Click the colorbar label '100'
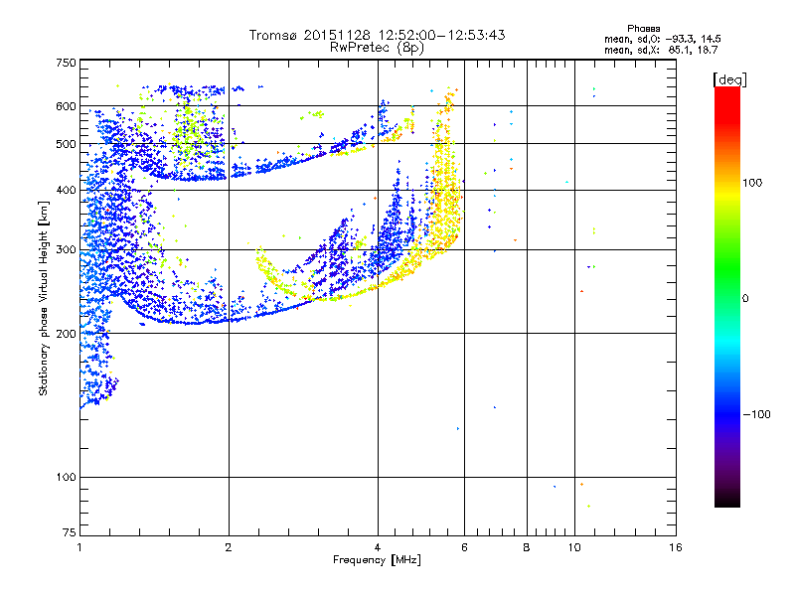Viewport: 795px width, 596px height. click(752, 183)
